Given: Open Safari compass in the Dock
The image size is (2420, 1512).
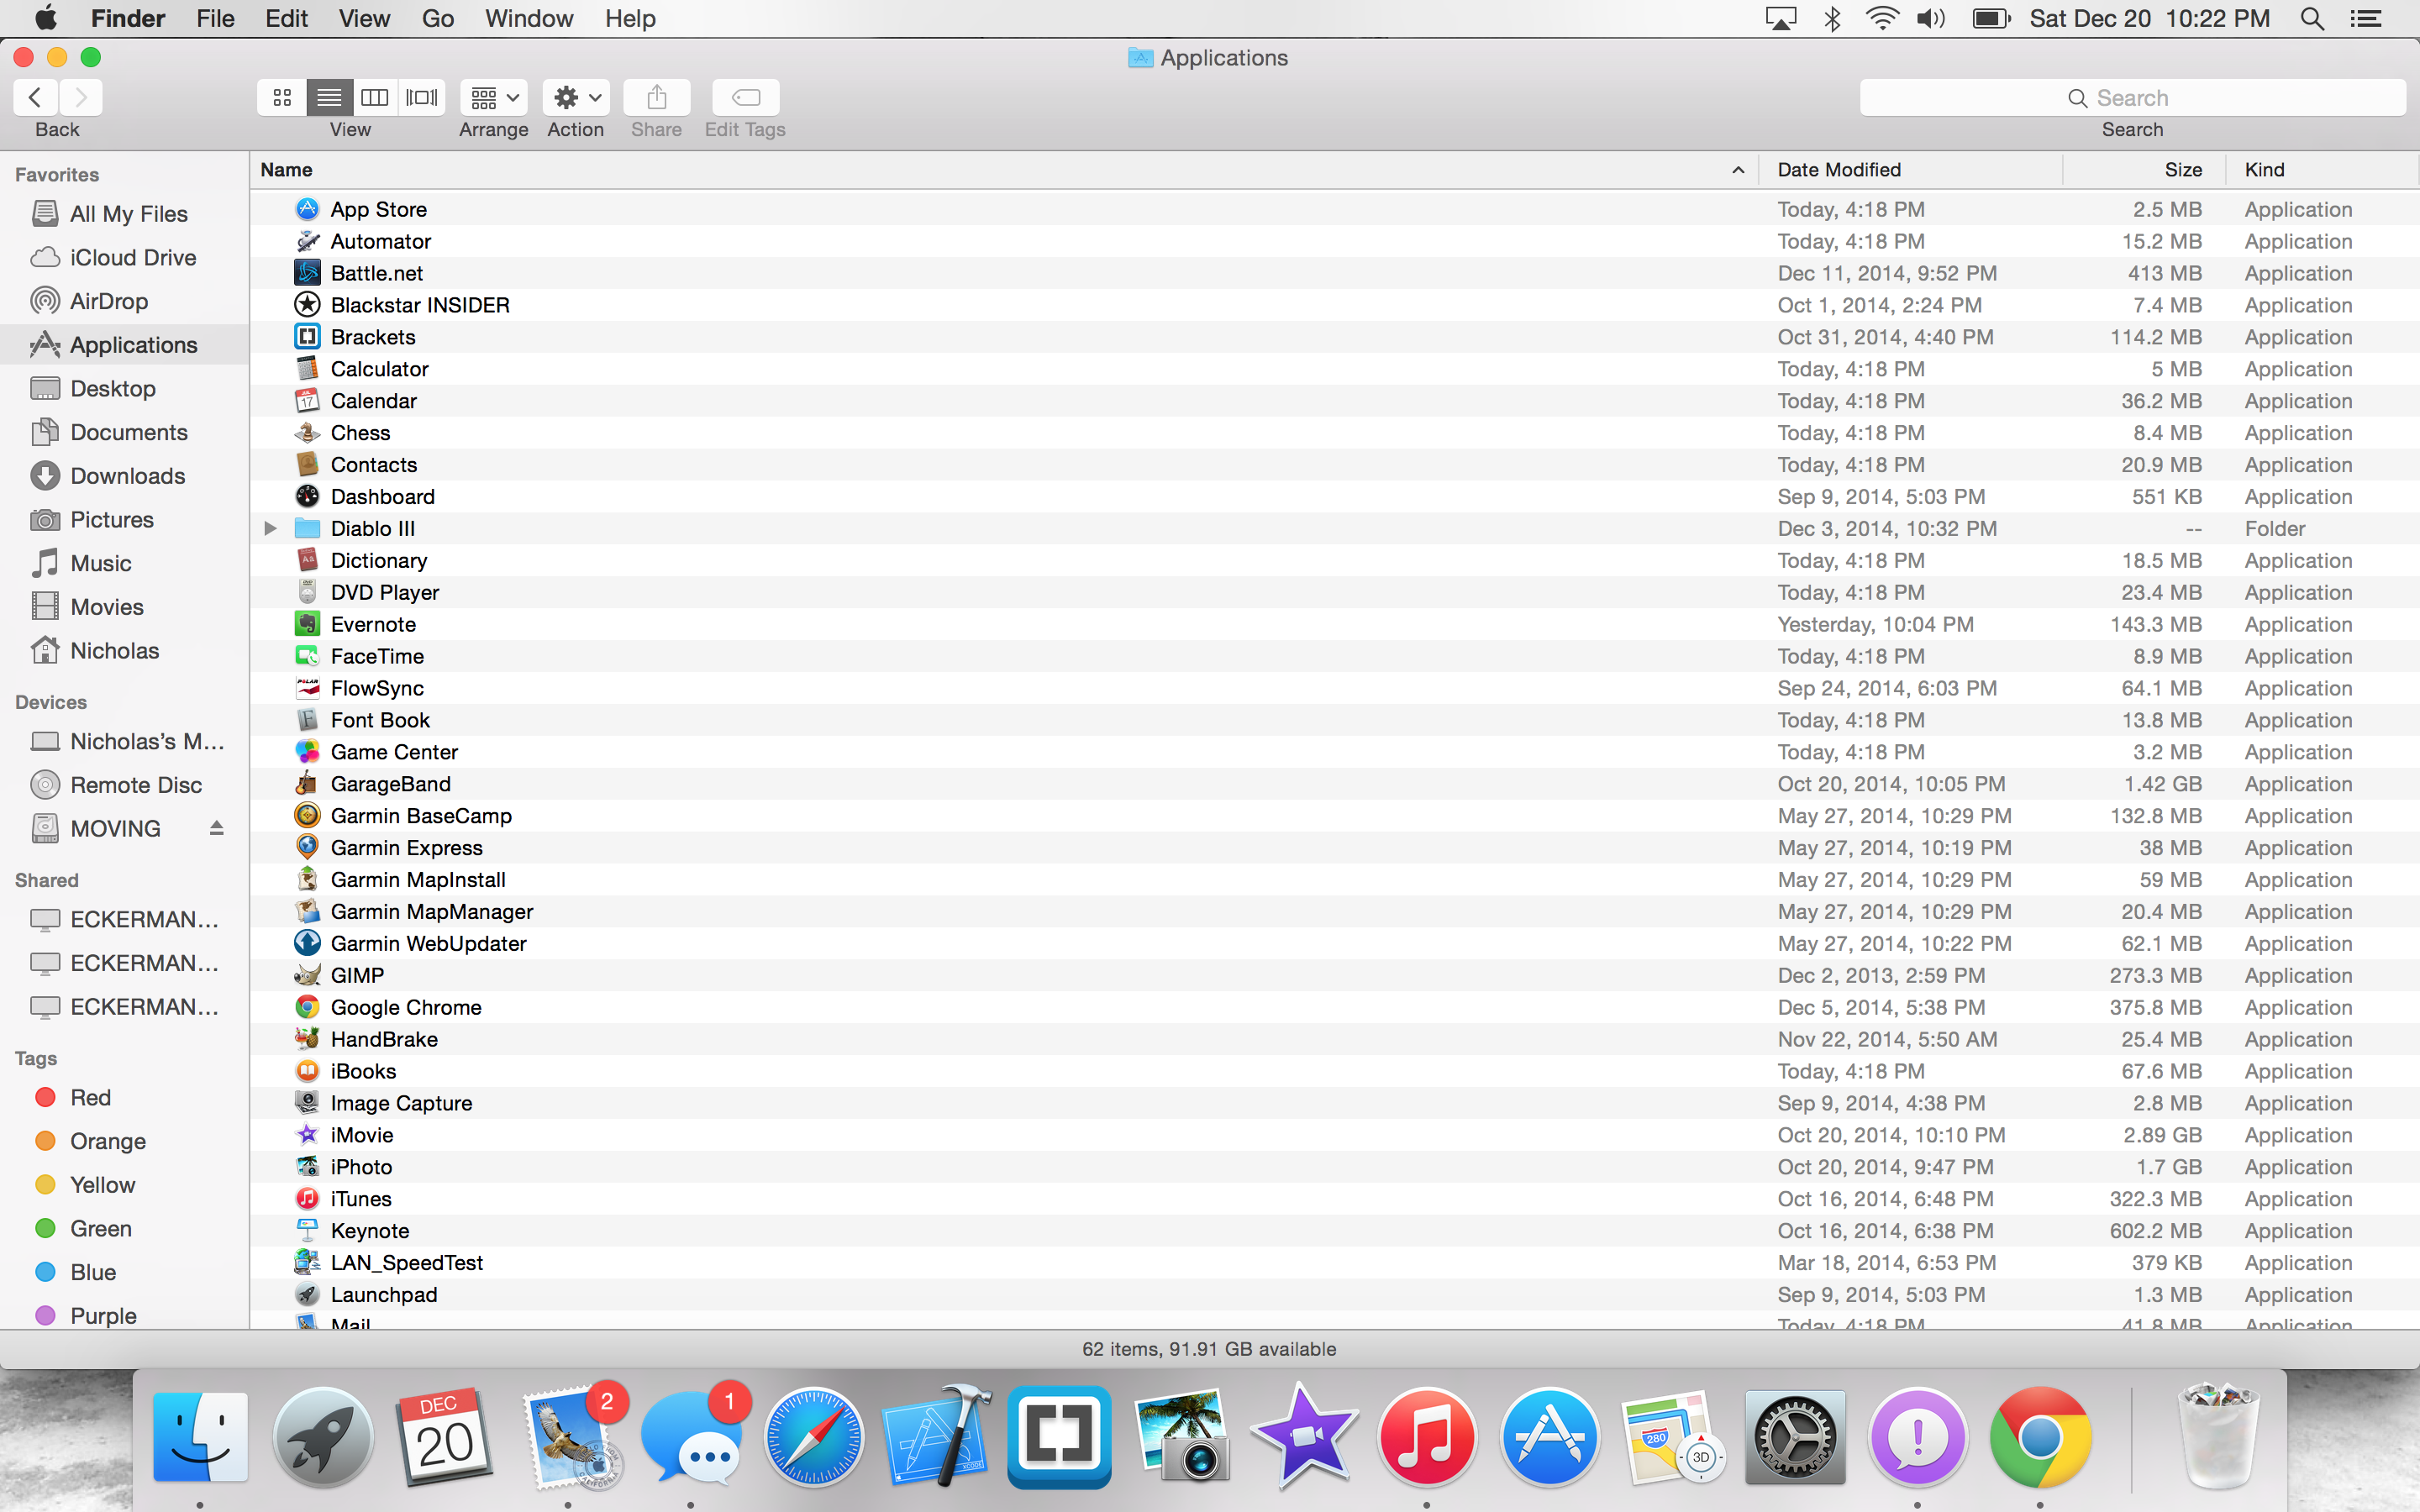Looking at the screenshot, I should coord(814,1437).
